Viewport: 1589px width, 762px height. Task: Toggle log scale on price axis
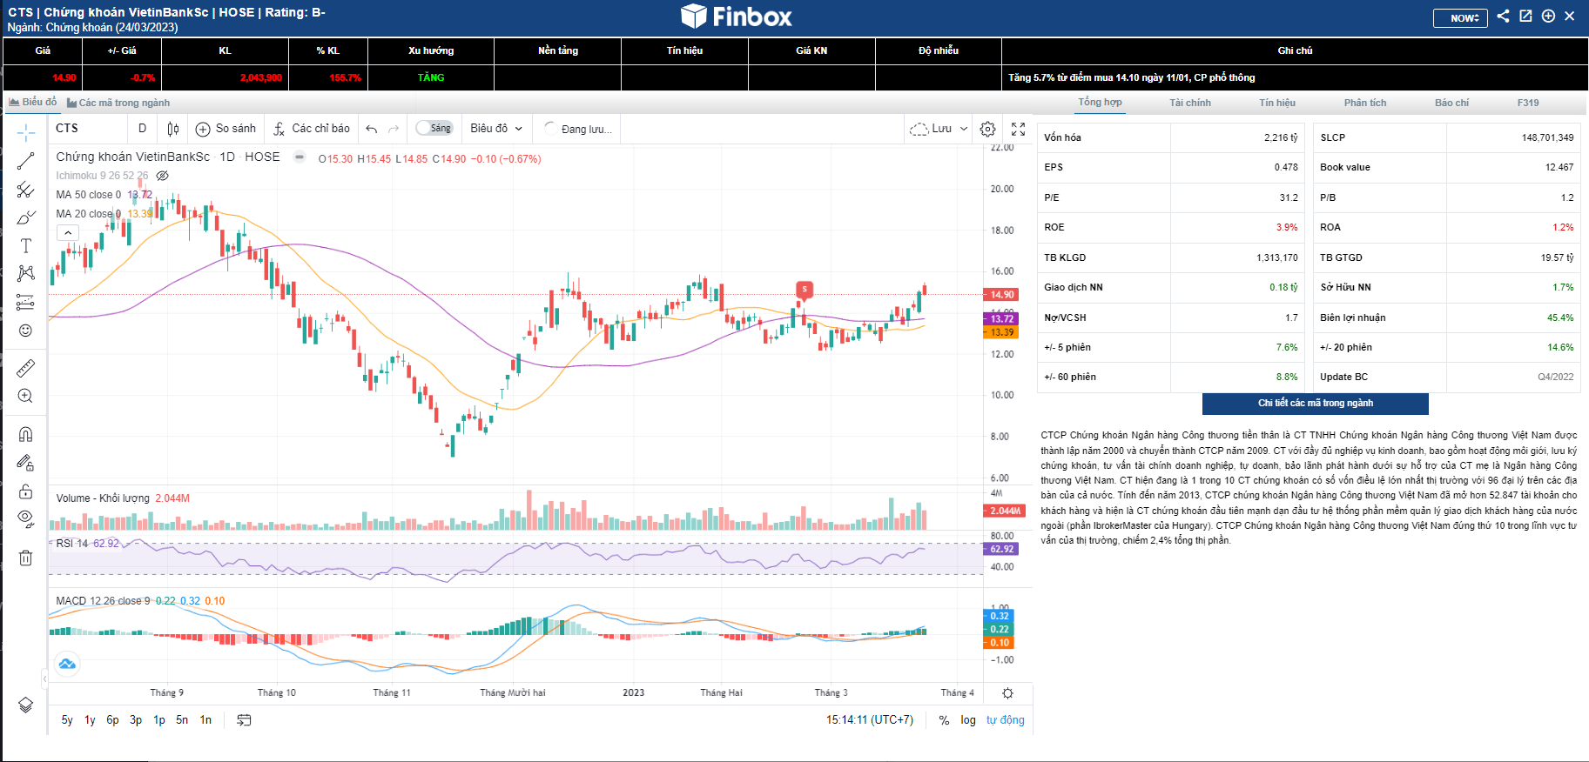coord(968,720)
